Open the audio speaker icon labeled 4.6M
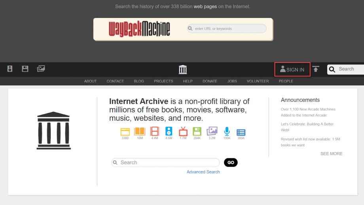Screen dimensions: 364x205 pyautogui.click(x=169, y=131)
